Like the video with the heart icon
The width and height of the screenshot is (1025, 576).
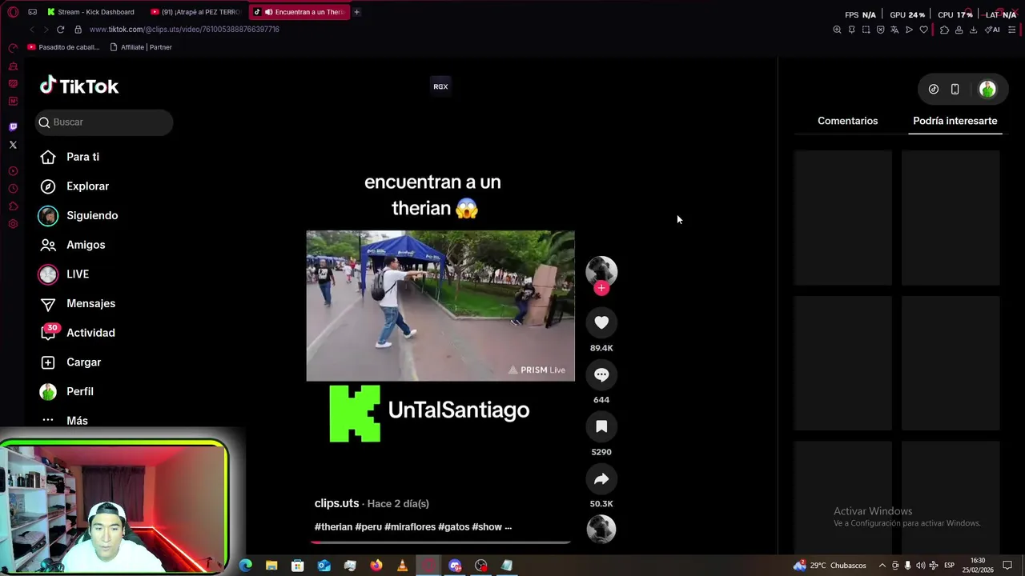point(601,322)
